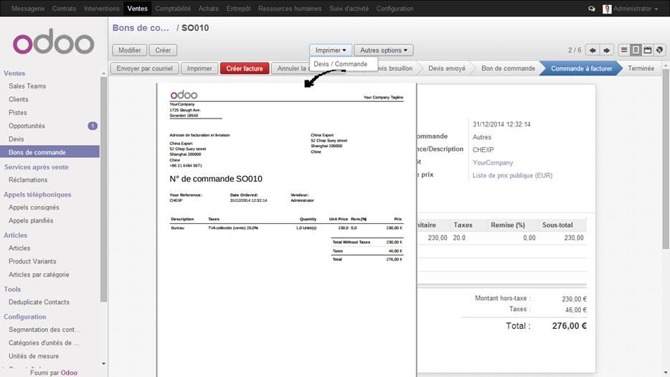Click the main content scrollbar thumb
The width and height of the screenshot is (670, 377).
[x=666, y=158]
